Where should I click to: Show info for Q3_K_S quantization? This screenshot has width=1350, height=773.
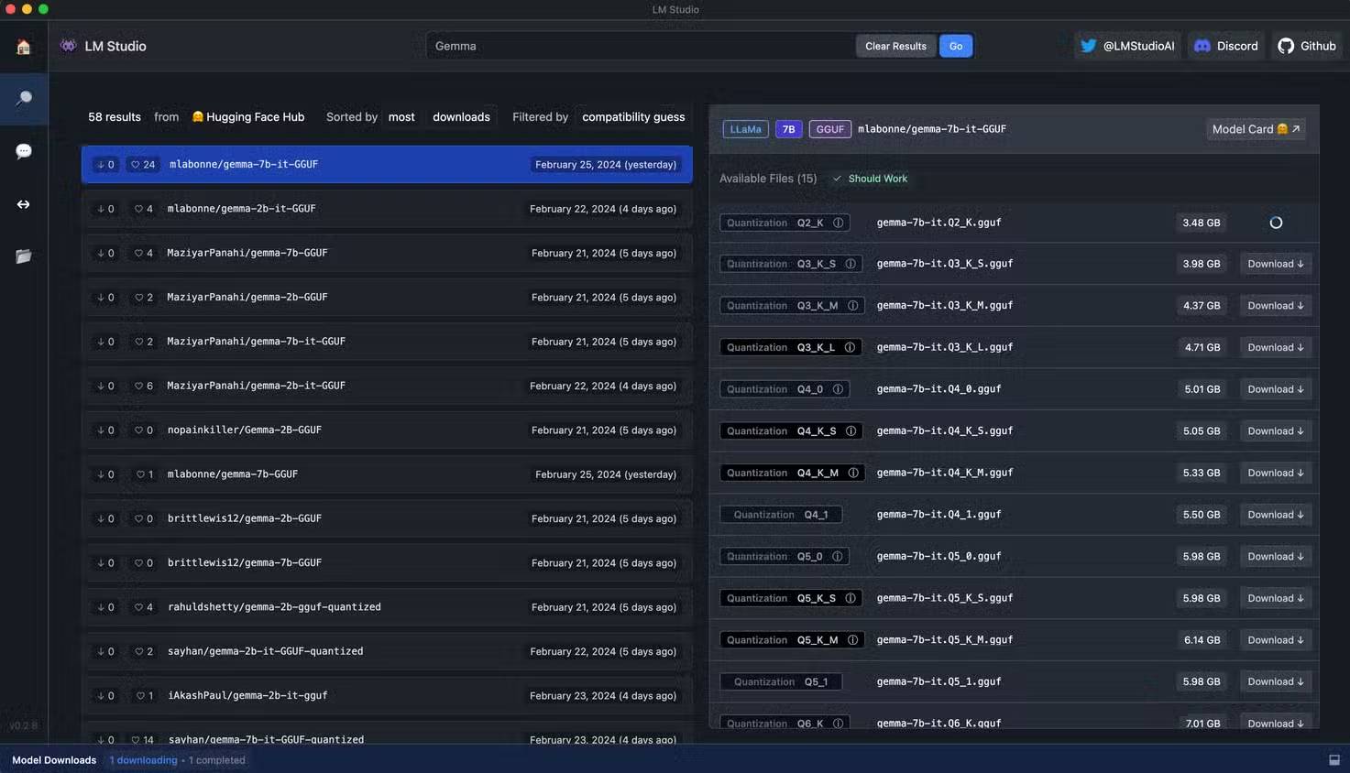(x=851, y=264)
